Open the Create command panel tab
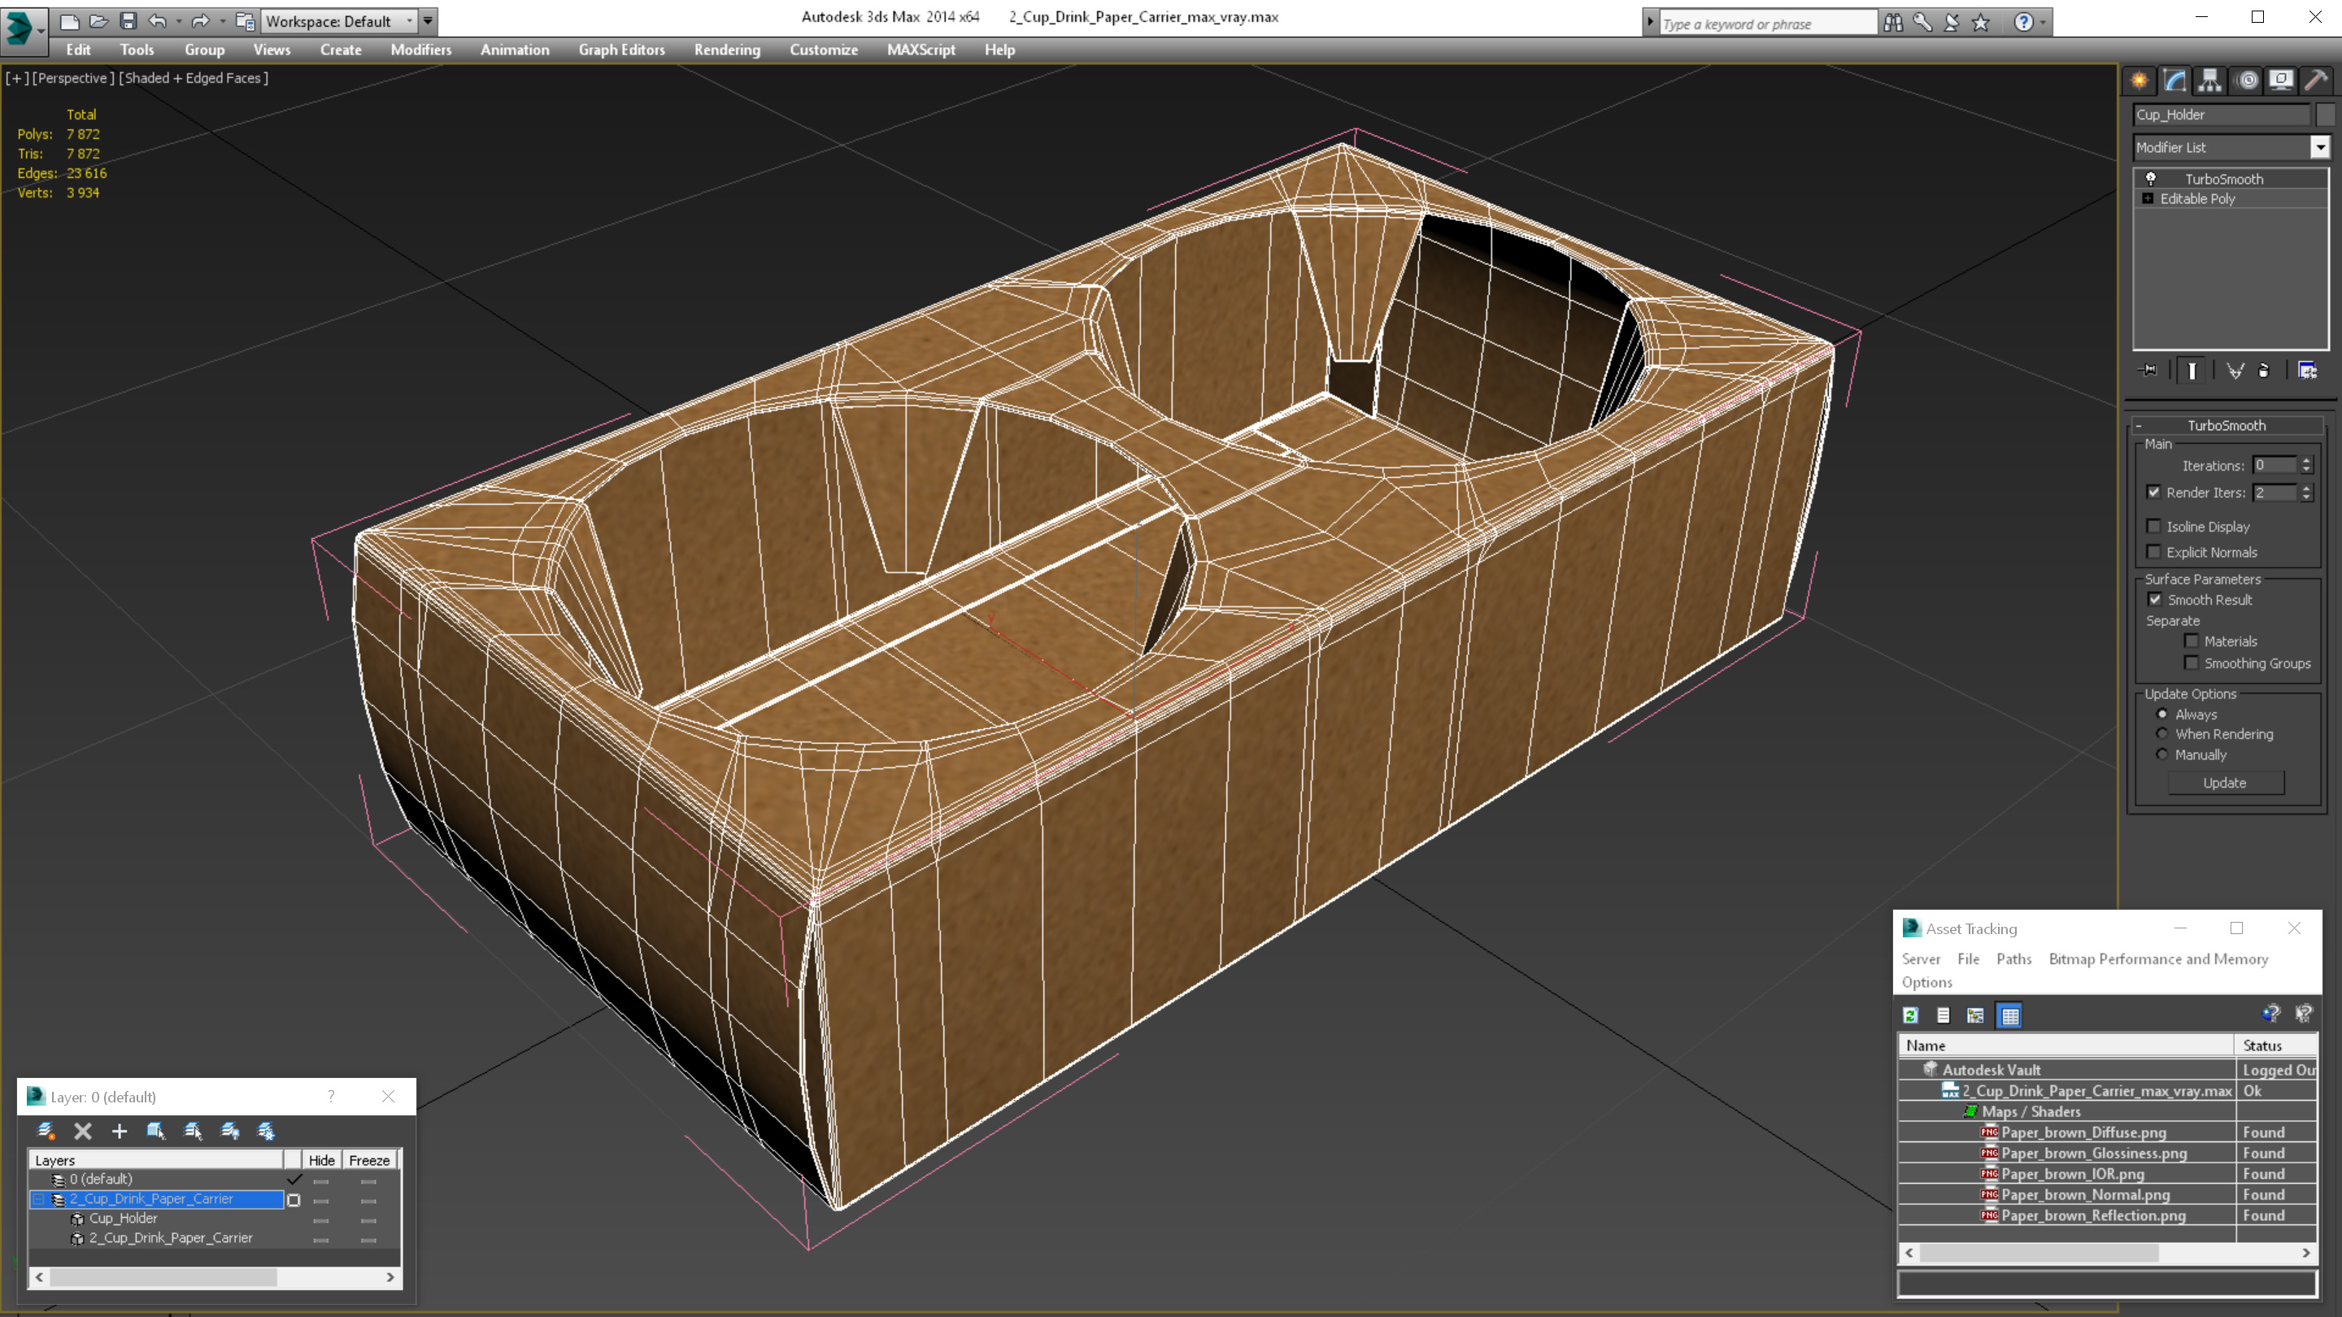This screenshot has width=2342, height=1317. tap(2140, 81)
